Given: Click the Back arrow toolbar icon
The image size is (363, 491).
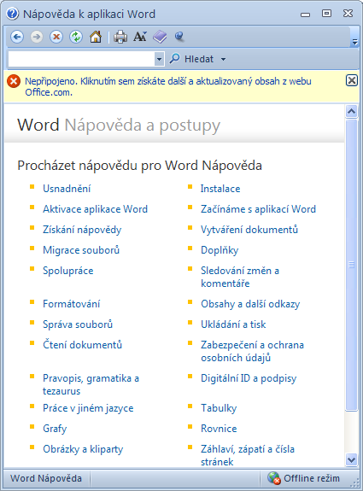Looking at the screenshot, I should coord(17,37).
